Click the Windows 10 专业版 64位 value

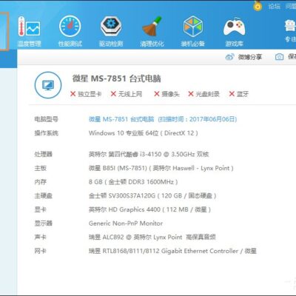(144, 133)
